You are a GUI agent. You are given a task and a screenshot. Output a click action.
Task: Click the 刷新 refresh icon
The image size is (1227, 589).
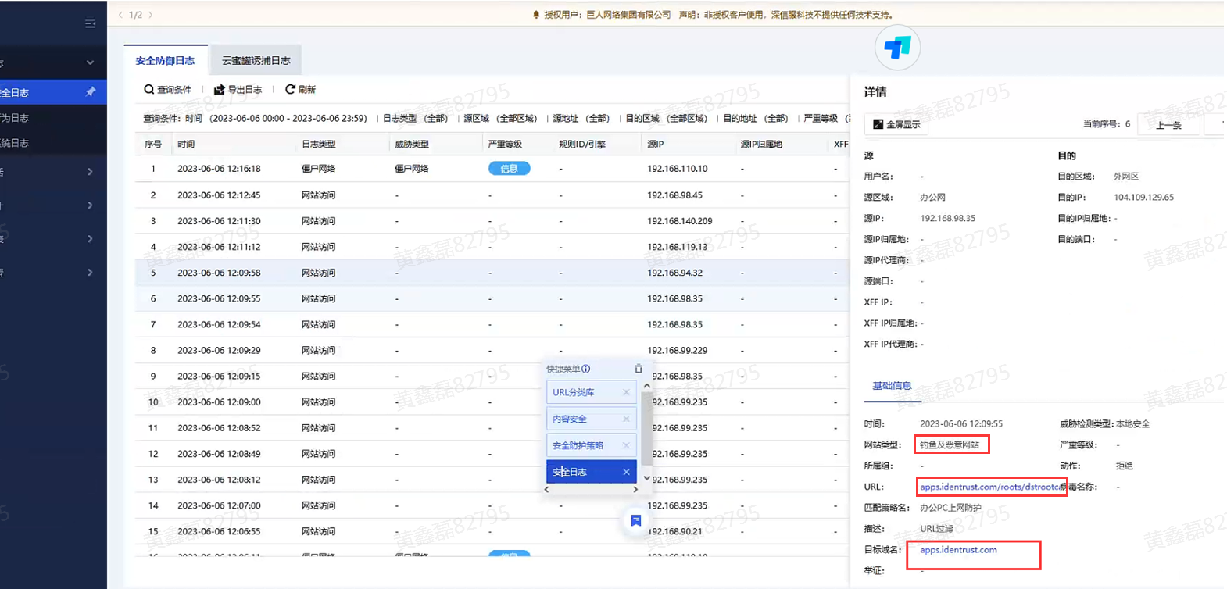pos(290,90)
